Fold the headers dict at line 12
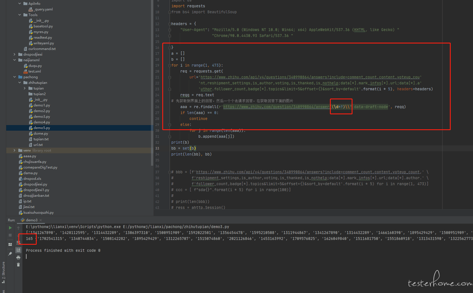This screenshot has height=293, width=473. click(170, 24)
